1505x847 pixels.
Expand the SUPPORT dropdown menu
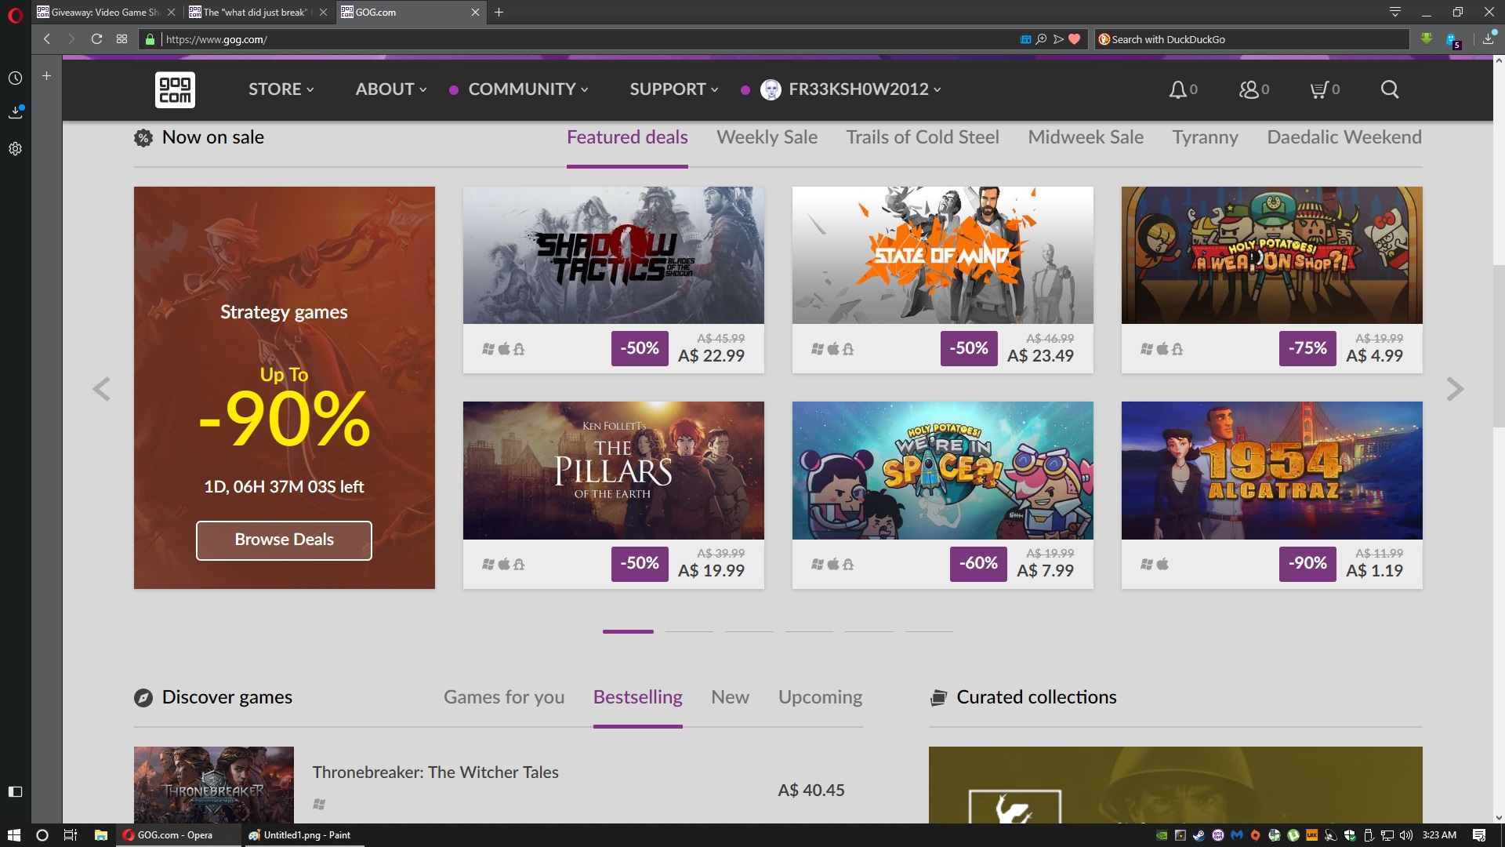(674, 89)
